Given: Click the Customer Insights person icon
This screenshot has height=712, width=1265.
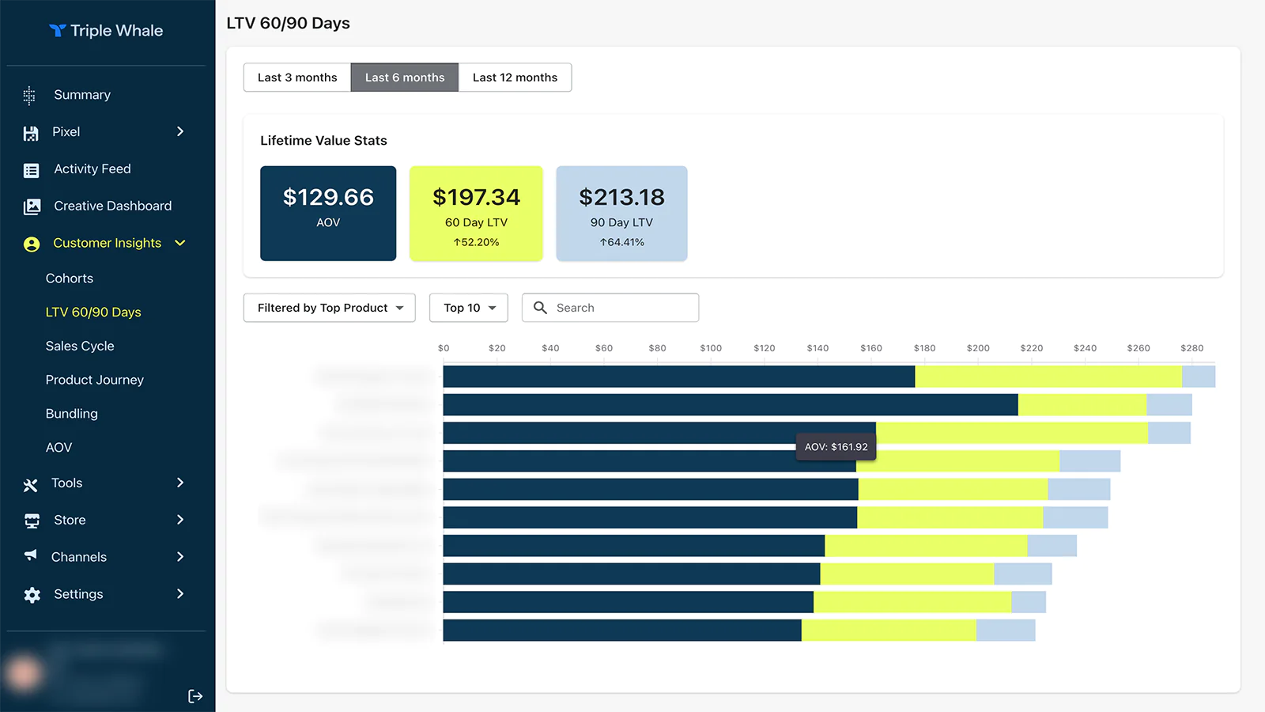Looking at the screenshot, I should click(32, 244).
